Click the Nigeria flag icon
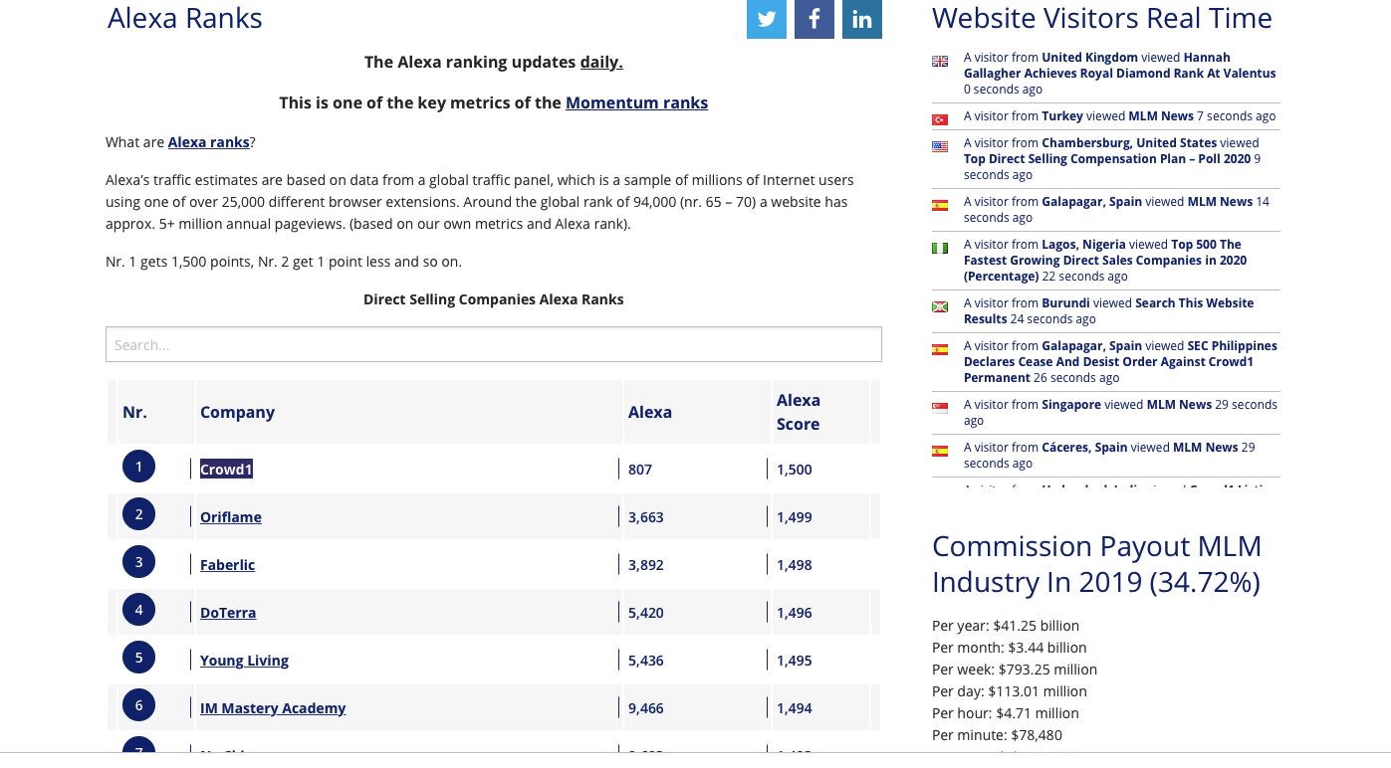The height and width of the screenshot is (768, 1391). [x=940, y=249]
